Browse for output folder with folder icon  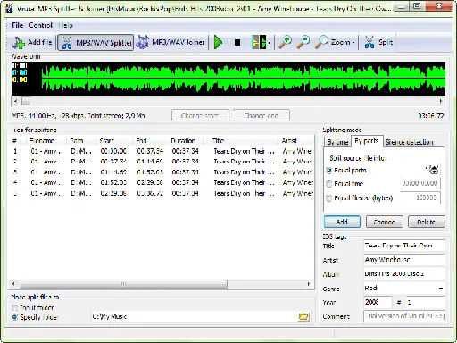[303, 316]
